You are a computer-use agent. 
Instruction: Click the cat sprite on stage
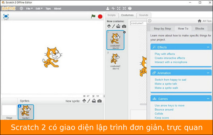(52, 57)
